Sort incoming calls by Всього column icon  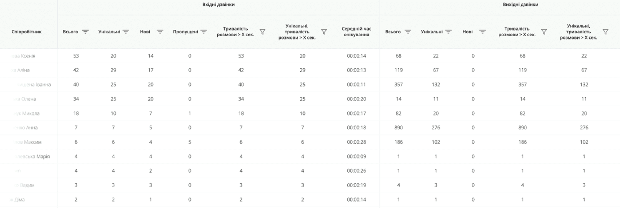[85, 32]
